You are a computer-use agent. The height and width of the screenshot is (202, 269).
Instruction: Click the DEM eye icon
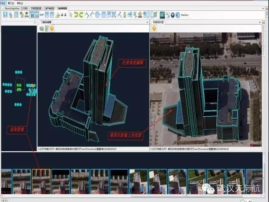pyautogui.click(x=26, y=15)
